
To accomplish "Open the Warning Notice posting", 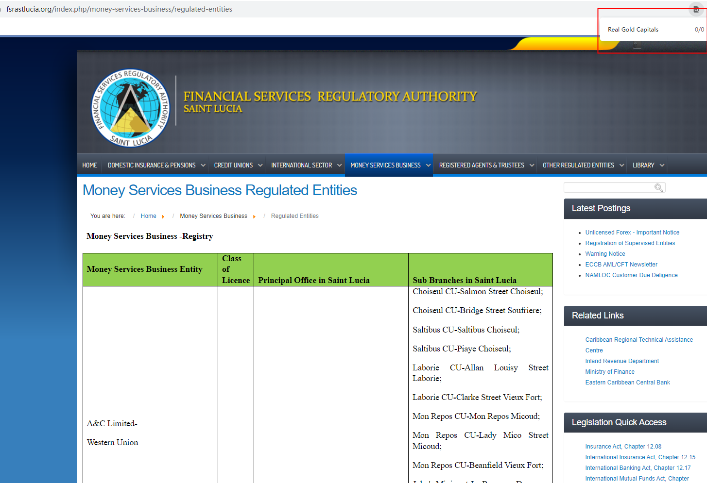I will [x=605, y=254].
